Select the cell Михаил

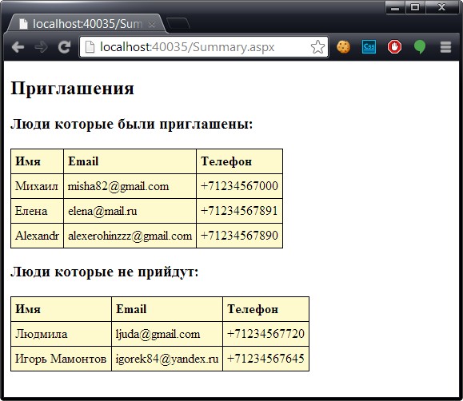click(38, 186)
